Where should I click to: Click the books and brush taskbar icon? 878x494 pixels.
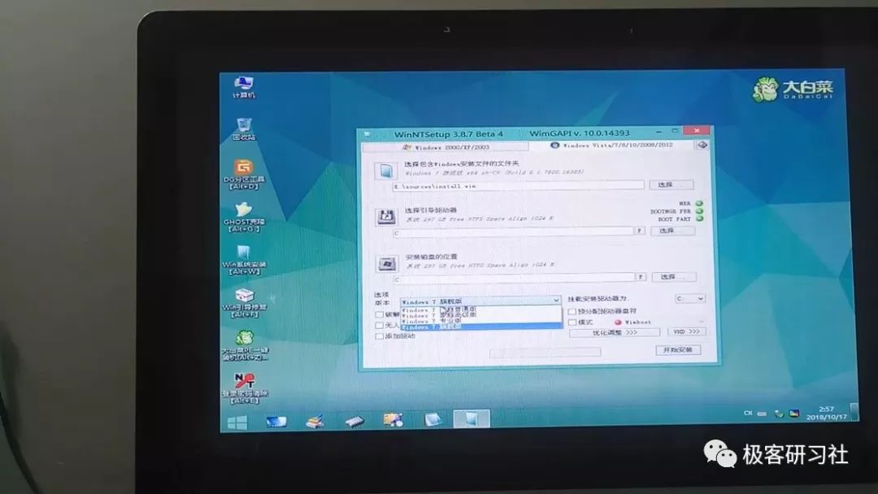315,421
